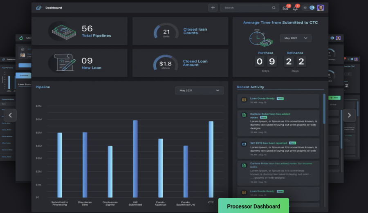
Task: Open the user profile avatar
Action: click(x=321, y=8)
